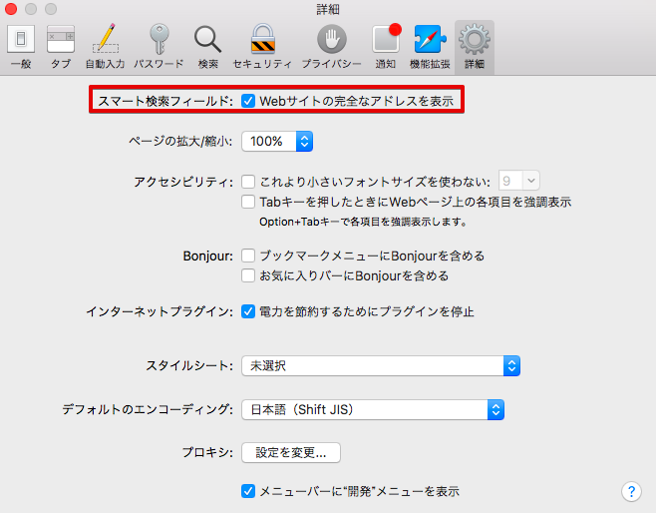Click the インターネットプラグイン label

tap(159, 311)
